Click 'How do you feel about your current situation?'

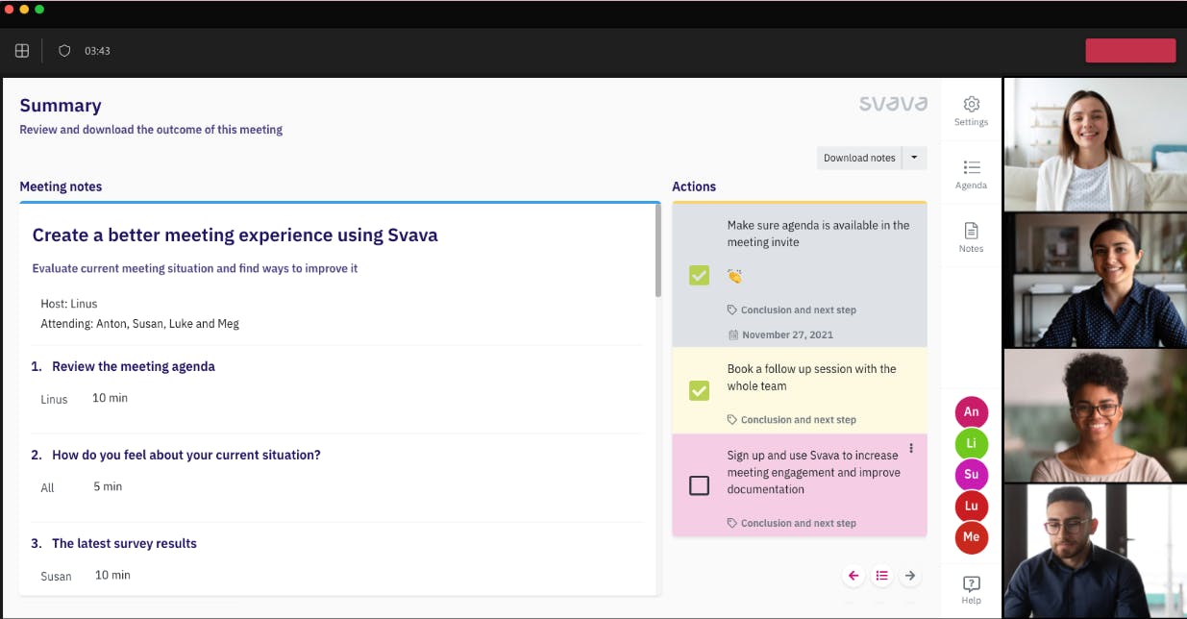pyautogui.click(x=186, y=455)
